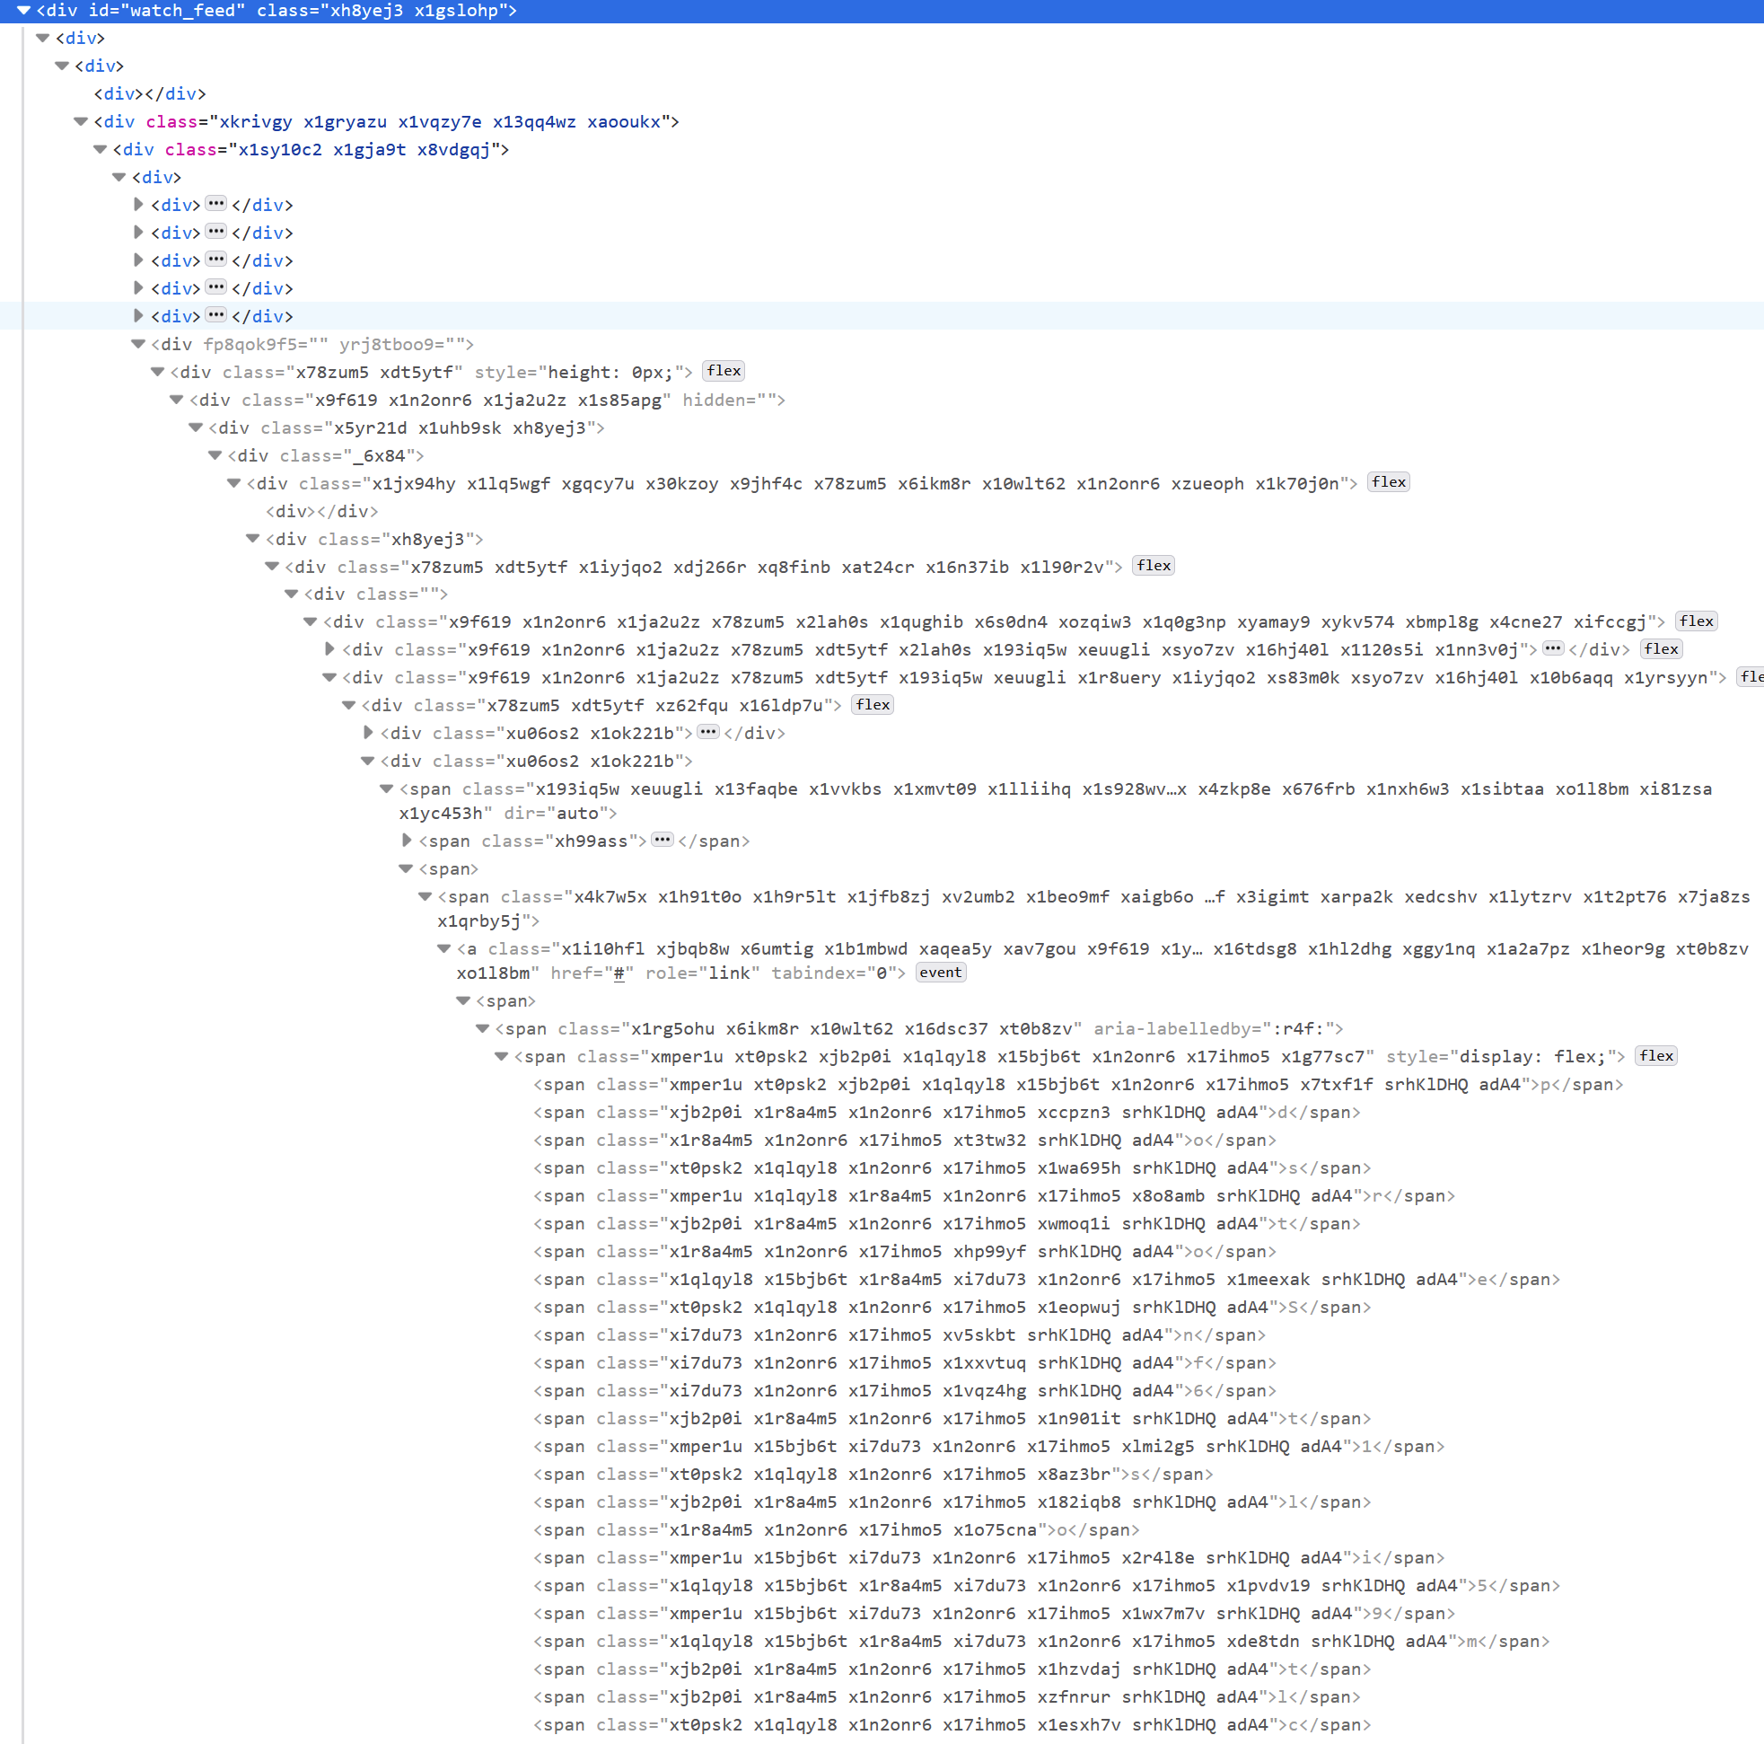Screen dimensions: 1764x1744
Task: Click the flex badge near the xz62fqu x16ldp7u div
Action: [872, 704]
